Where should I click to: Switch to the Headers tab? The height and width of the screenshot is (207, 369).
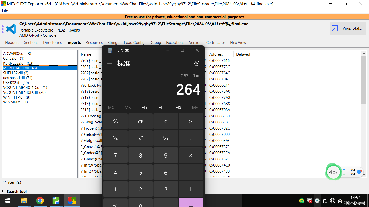pos(12,43)
